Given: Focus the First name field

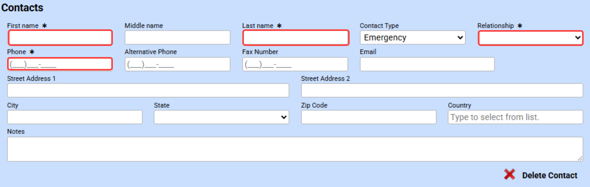Looking at the screenshot, I should pyautogui.click(x=61, y=38).
